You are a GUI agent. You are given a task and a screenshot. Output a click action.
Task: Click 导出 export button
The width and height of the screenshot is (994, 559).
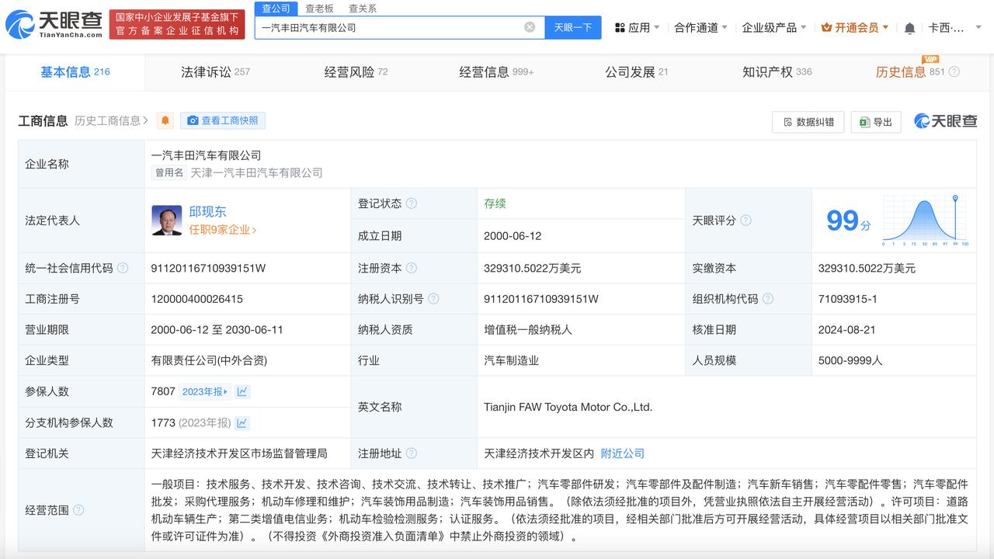(x=876, y=122)
